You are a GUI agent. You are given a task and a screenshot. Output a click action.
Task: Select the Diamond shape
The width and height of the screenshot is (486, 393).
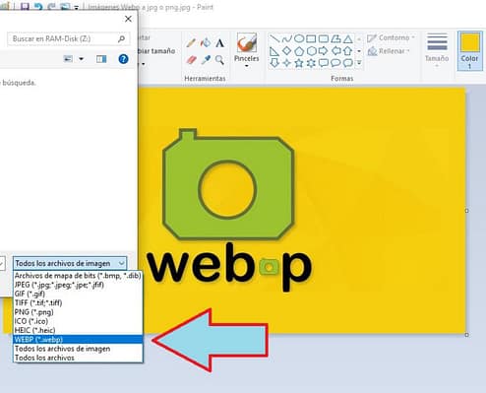click(x=286, y=51)
